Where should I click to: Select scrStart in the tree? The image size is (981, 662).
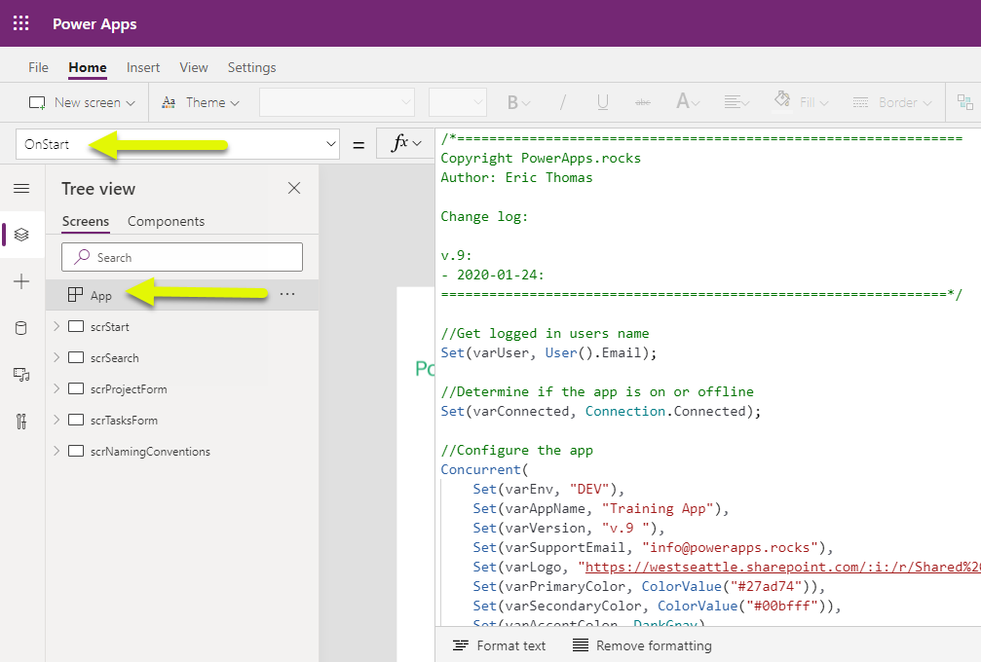(109, 326)
